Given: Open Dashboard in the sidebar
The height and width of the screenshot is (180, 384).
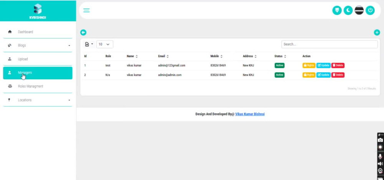Looking at the screenshot, I should click(x=38, y=32).
